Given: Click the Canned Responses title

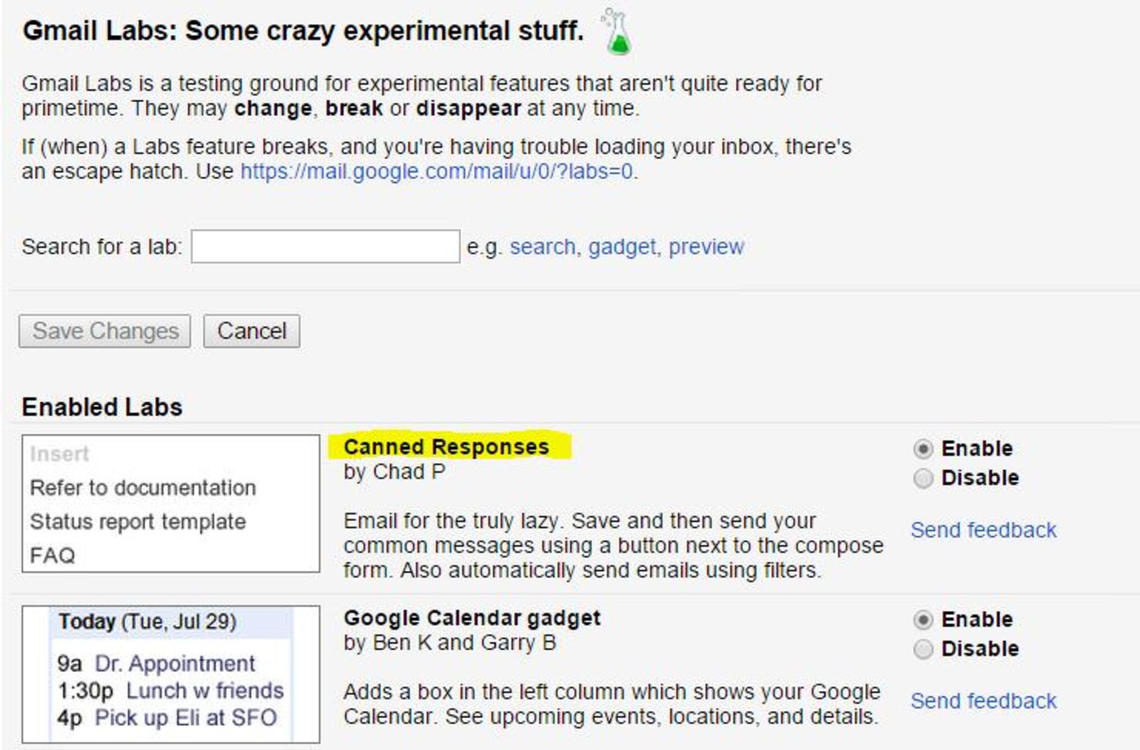Looking at the screenshot, I should [446, 447].
